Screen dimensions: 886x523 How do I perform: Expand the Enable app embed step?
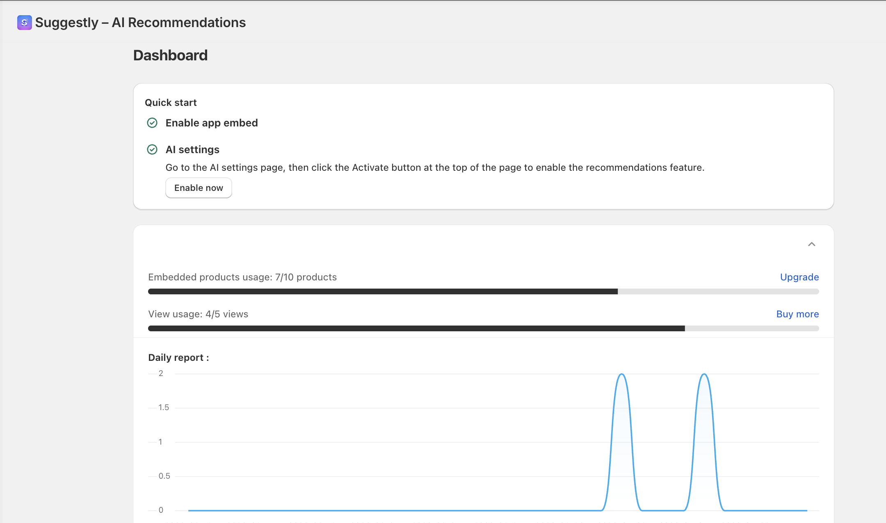click(212, 123)
